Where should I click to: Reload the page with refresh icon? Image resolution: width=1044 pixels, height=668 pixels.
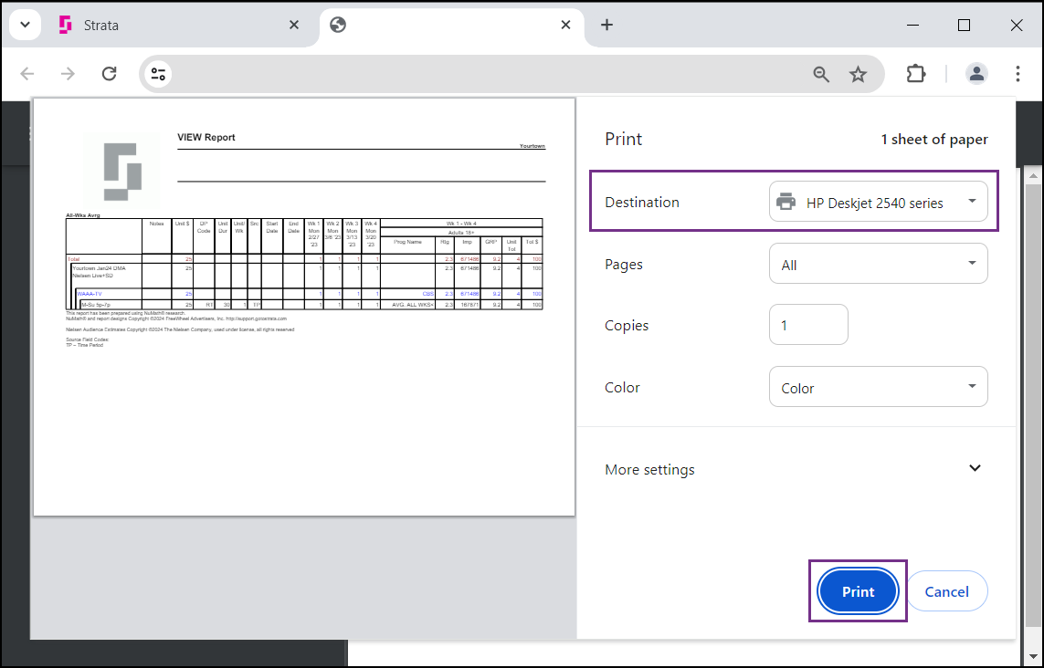[x=110, y=73]
